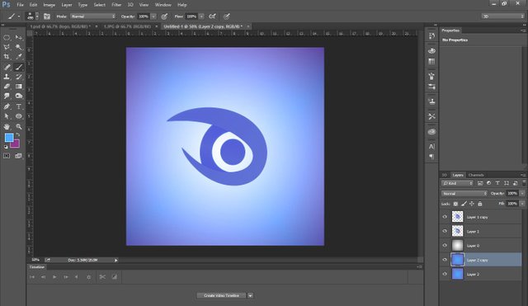The height and width of the screenshot is (306, 528).
Task: Open the layer Fill slider dropdown
Action: 522,204
